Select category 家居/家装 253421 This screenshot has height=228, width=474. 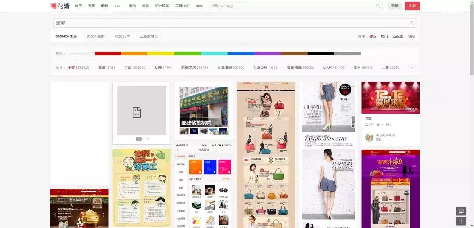pos(194,68)
